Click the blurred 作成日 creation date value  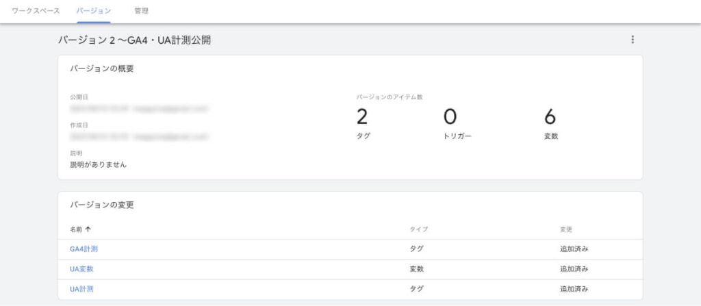(x=138, y=136)
